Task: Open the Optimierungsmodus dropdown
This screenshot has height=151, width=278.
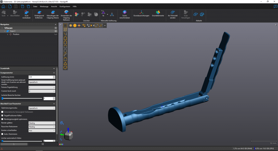Action: pyautogui.click(x=42, y=108)
